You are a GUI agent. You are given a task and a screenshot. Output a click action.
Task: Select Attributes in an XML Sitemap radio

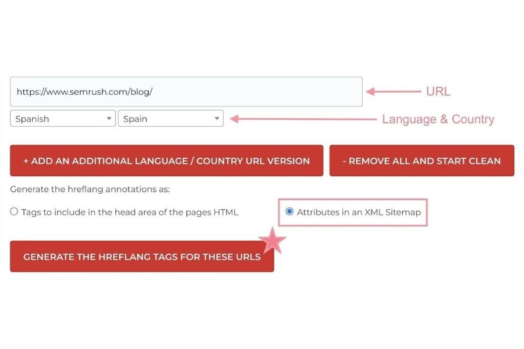point(289,211)
